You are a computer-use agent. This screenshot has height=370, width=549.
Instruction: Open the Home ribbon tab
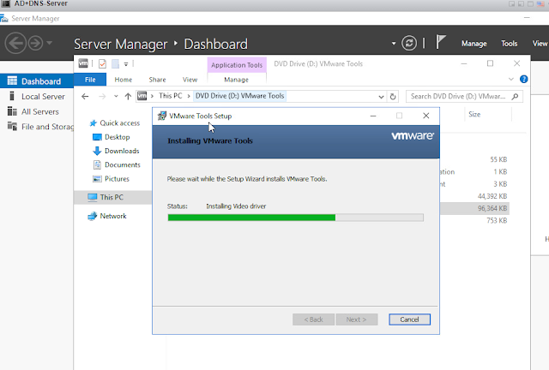[x=124, y=80]
